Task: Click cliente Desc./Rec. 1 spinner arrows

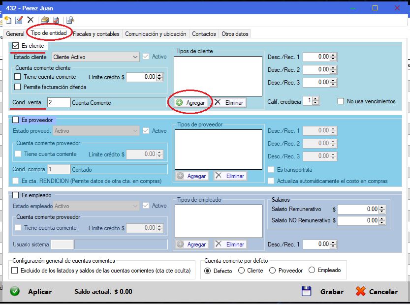Action: pos(333,57)
